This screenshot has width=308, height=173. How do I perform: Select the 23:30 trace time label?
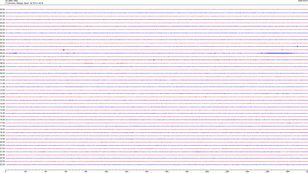click(x=2, y=165)
